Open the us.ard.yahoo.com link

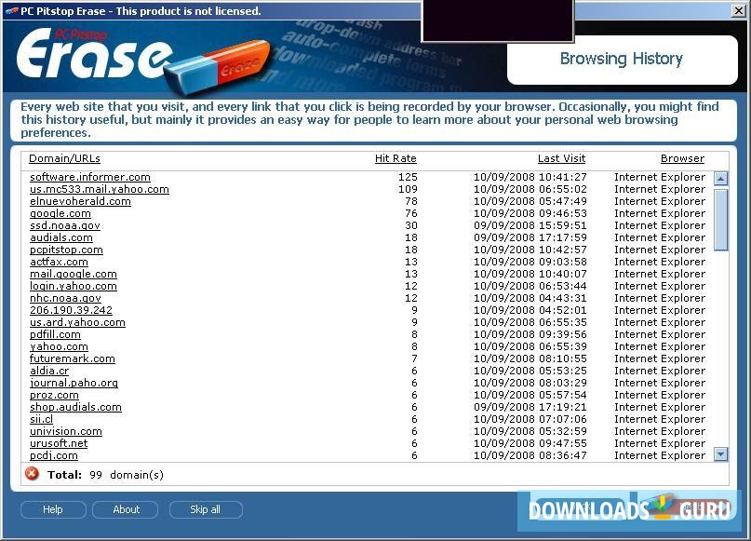pyautogui.click(x=77, y=322)
